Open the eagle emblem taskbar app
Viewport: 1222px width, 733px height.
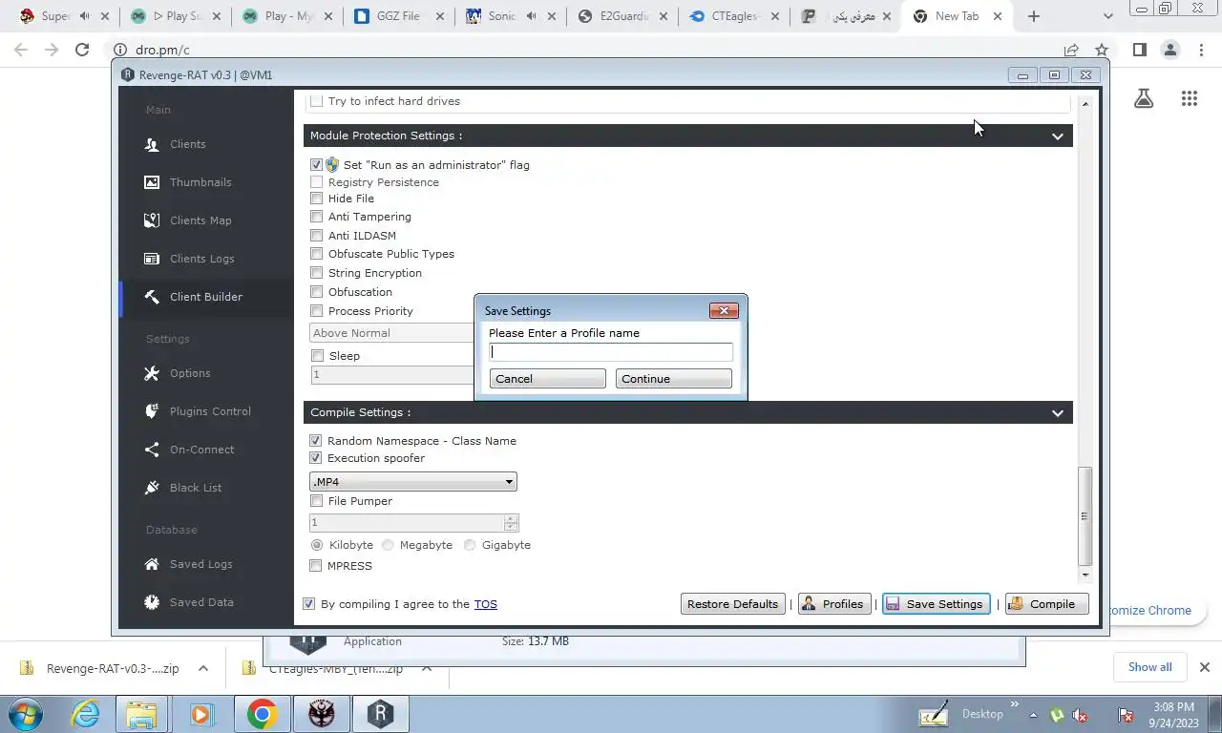click(x=321, y=714)
